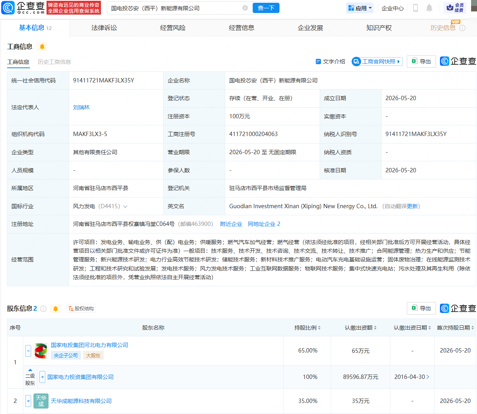Select 历史工商信息 sub-tab
The height and width of the screenshot is (414, 477).
click(x=54, y=62)
